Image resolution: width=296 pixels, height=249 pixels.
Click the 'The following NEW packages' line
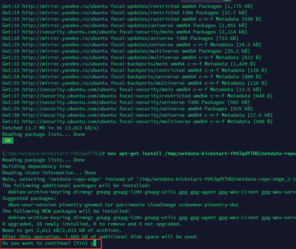66,211
